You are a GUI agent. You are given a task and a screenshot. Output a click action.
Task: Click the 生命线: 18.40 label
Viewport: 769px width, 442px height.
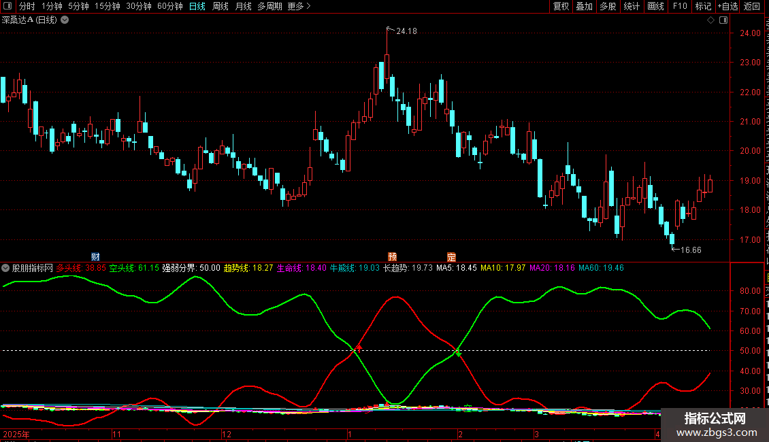coord(301,268)
